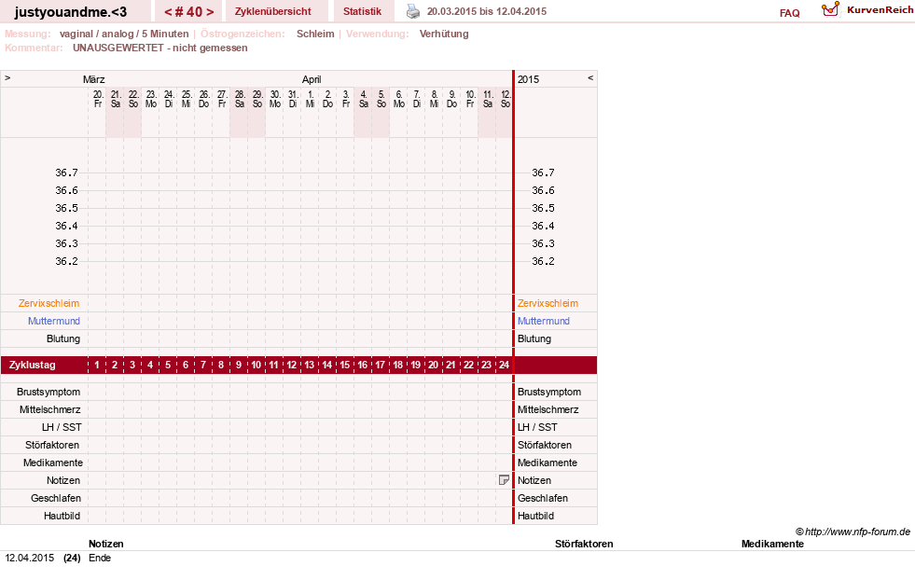Click the bottom Störfaktoren column heading
The height and width of the screenshot is (580, 915).
click(584, 544)
